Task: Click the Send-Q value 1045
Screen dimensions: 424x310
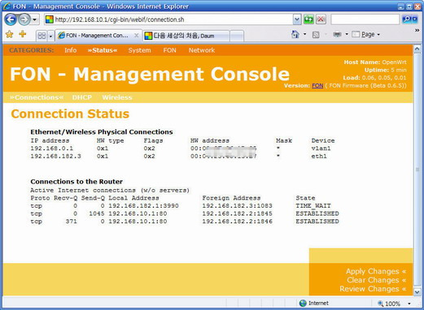Action: [x=97, y=213]
